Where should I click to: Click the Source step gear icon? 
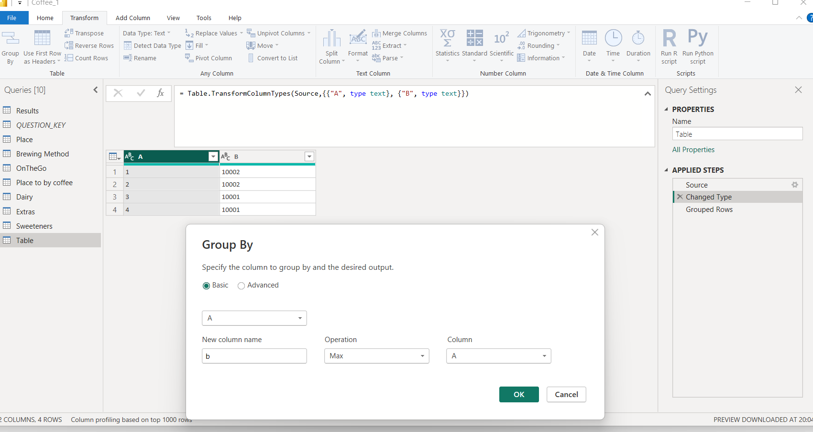click(795, 185)
